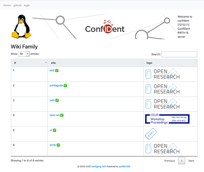
Task: Click 'Showing 1 to 6 of 6 entries' text
Action: click(x=27, y=161)
